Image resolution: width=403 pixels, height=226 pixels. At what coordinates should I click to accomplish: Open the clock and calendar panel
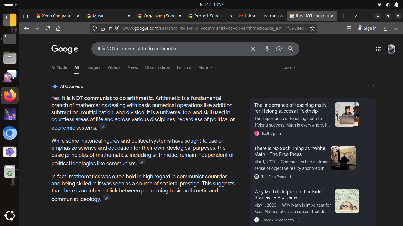211,4
